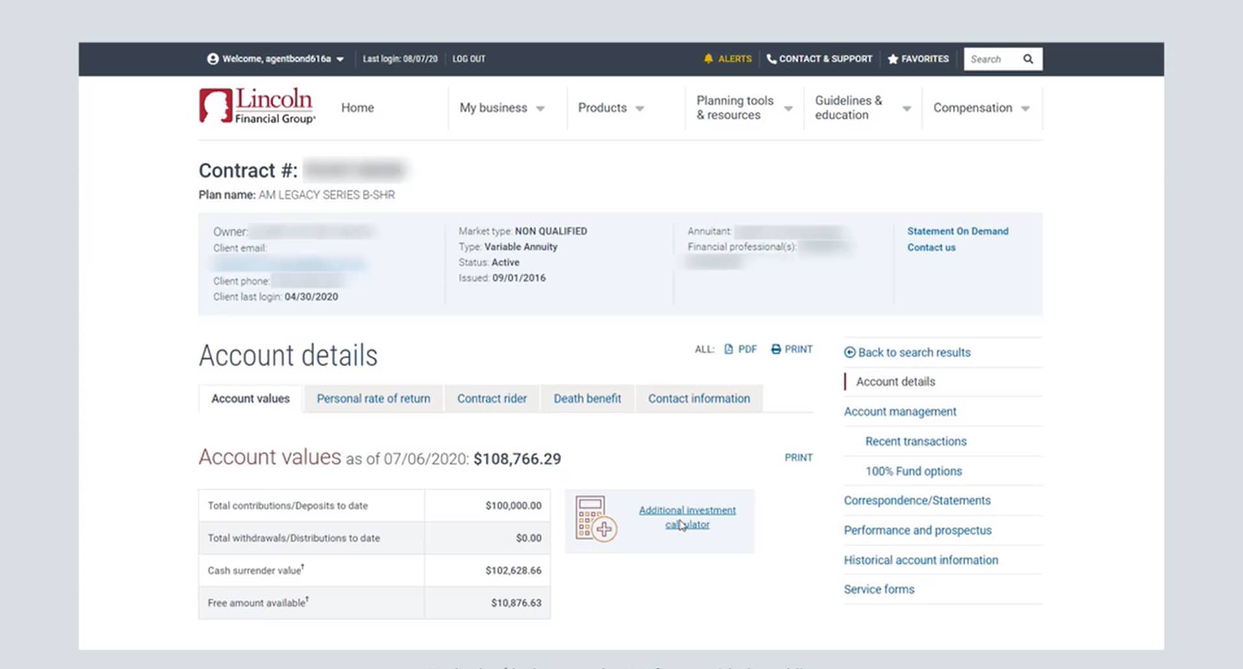
Task: Open 100% Fund options link
Action: point(913,471)
